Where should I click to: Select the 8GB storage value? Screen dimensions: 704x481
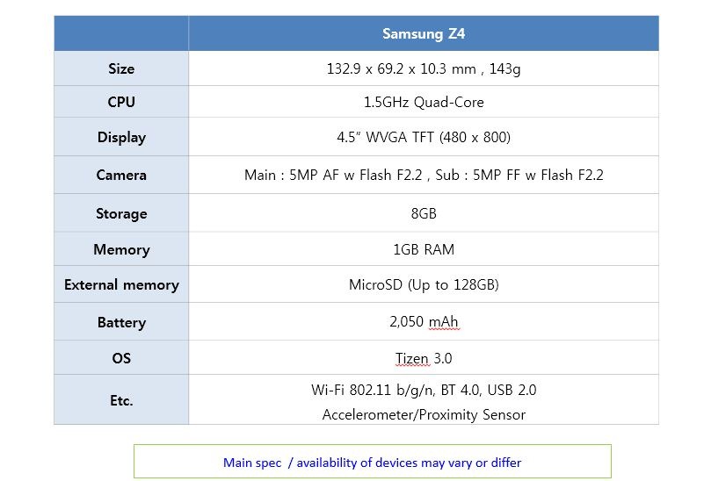pos(424,213)
